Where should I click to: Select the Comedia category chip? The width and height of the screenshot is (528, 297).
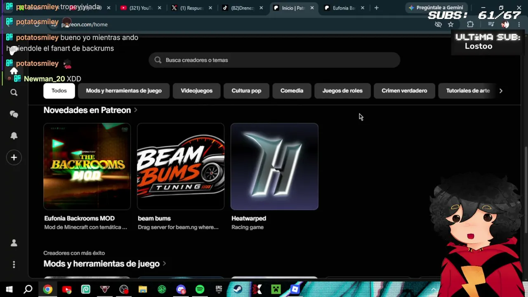coord(292,91)
